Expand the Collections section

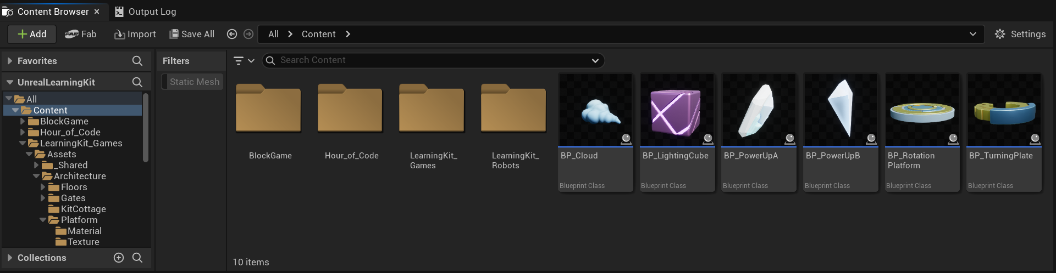(10, 258)
